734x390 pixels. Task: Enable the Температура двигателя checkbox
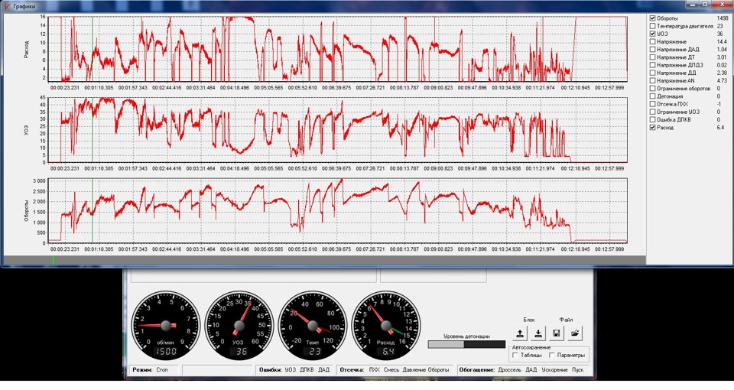[x=652, y=26]
